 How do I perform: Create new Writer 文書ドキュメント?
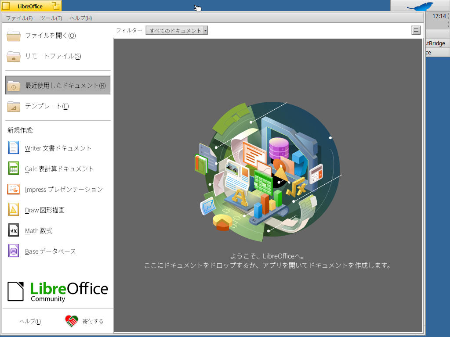click(x=58, y=148)
